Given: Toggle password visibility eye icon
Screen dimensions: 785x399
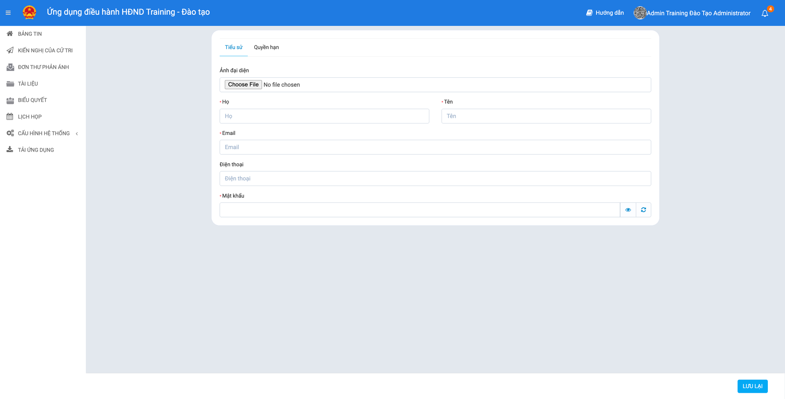Looking at the screenshot, I should (628, 210).
